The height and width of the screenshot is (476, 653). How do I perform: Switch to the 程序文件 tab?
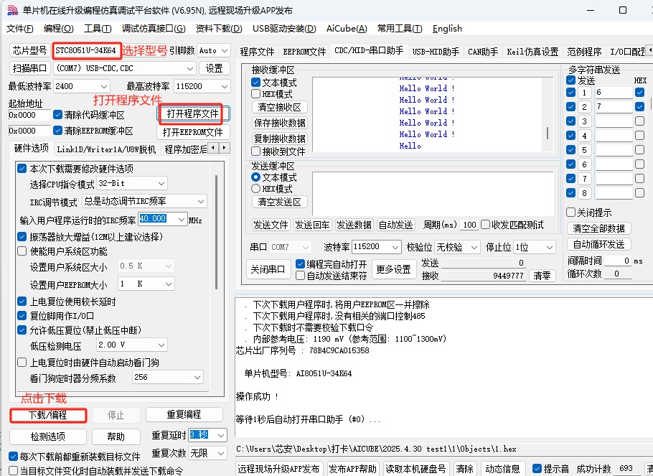(257, 52)
